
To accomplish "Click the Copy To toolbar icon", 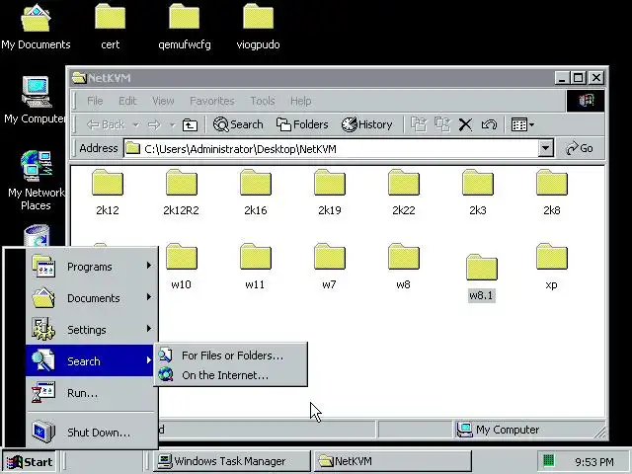I will [x=442, y=124].
